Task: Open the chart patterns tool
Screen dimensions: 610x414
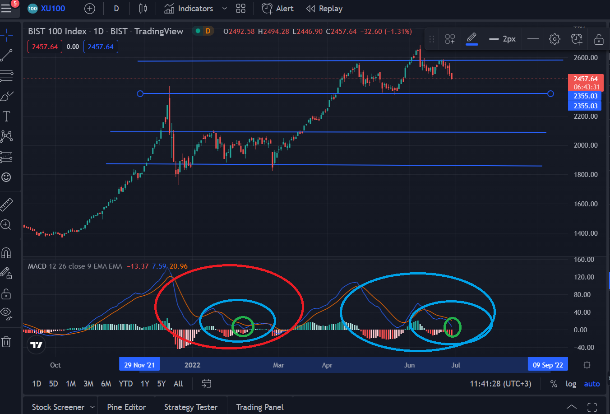Action: pyautogui.click(x=7, y=136)
